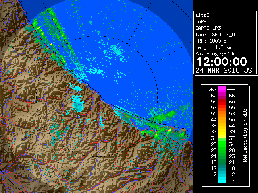Screen dimensions: 258x193
Task: Click the 'Reflectivity in dBZ' legend title
Action: 245,135
